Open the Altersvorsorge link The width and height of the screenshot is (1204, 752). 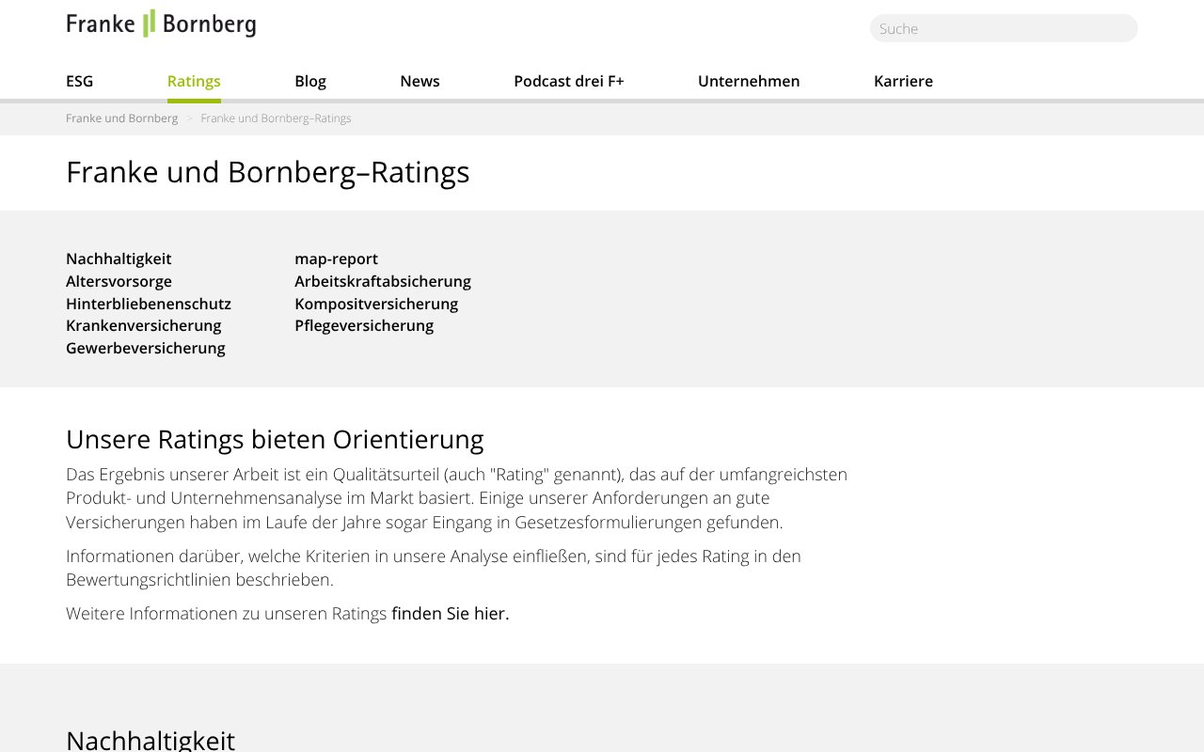119,281
